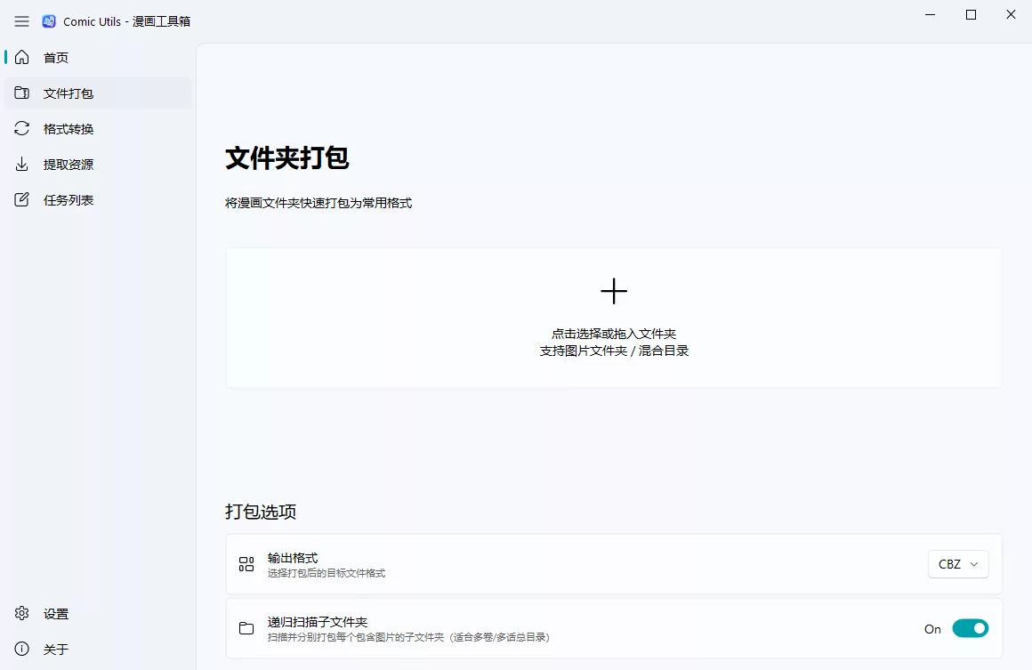Click the info circle icon beside 关于
Viewport: 1032px width, 670px height.
click(21, 649)
